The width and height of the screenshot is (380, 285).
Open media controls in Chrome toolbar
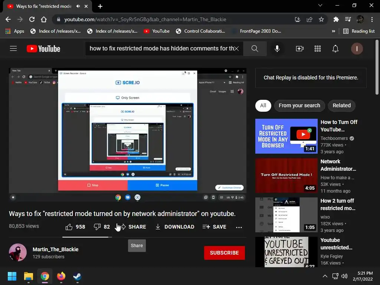pyautogui.click(x=348, y=19)
